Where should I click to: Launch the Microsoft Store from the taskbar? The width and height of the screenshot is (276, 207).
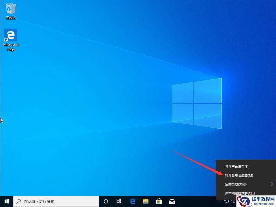[x=159, y=201]
